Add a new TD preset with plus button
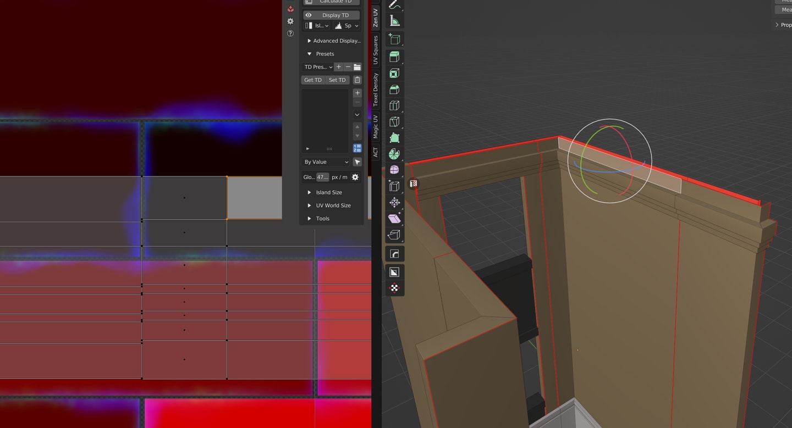The image size is (792, 428). coord(339,67)
